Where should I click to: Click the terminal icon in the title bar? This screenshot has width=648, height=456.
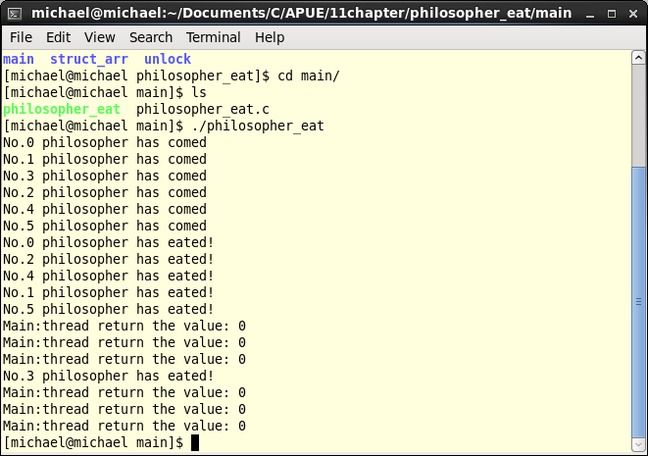coord(15,14)
